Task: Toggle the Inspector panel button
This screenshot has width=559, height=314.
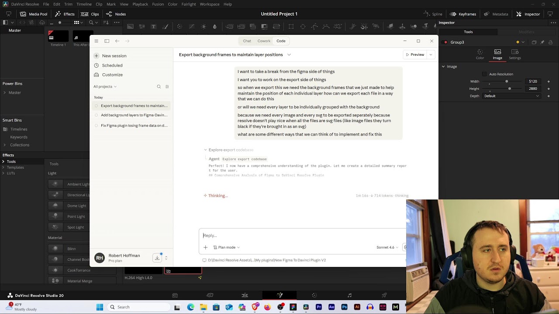Action: pyautogui.click(x=528, y=14)
